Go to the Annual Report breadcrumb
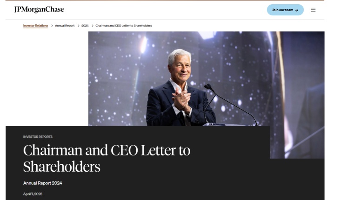 tap(65, 26)
